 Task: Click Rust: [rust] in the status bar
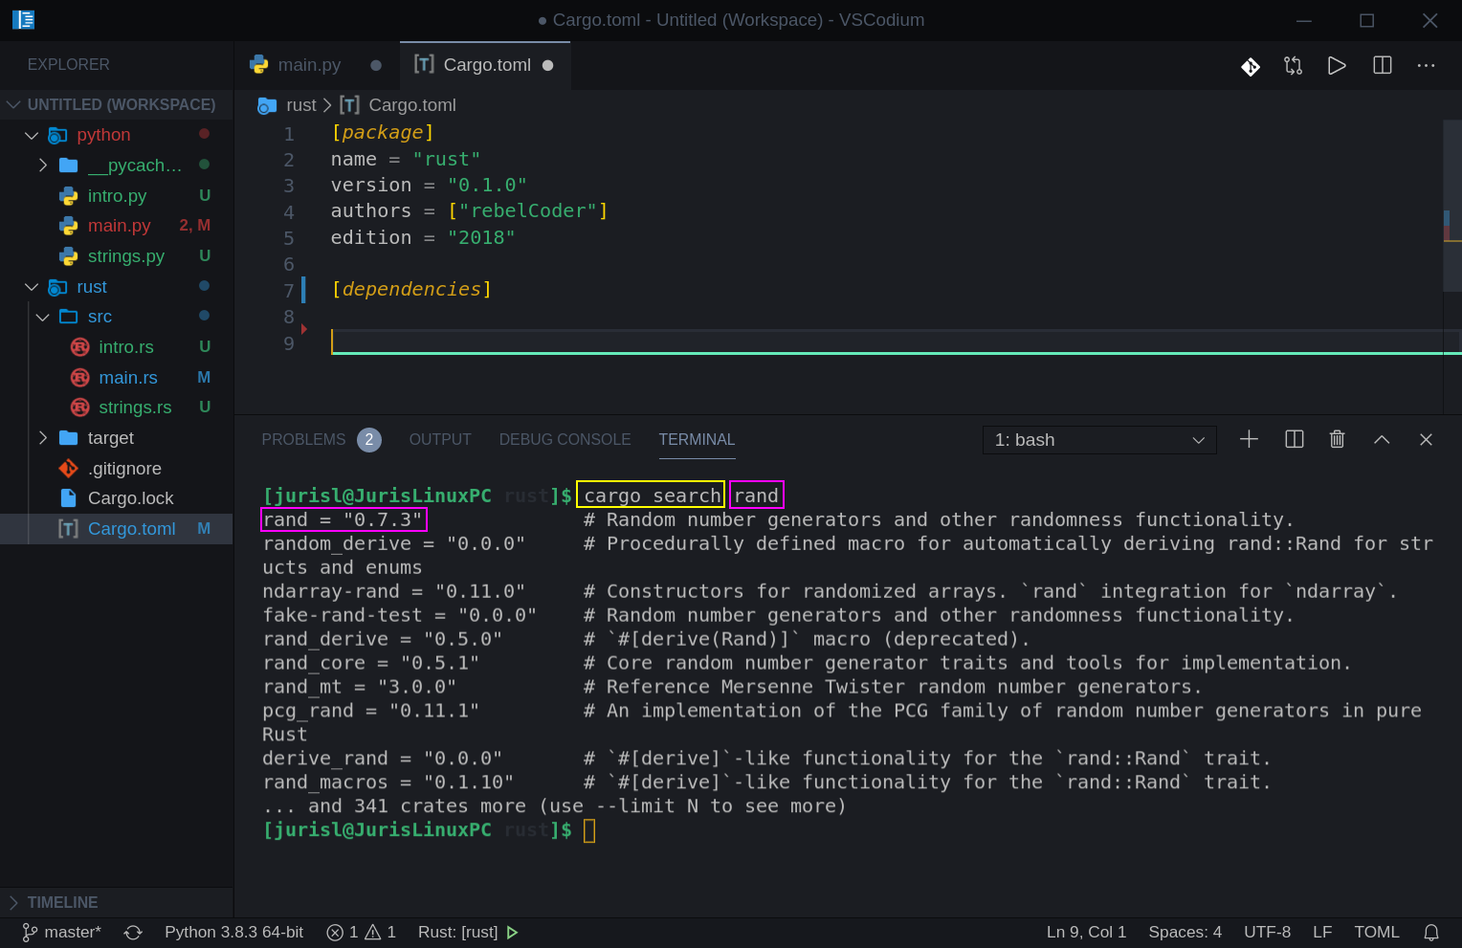point(458,931)
